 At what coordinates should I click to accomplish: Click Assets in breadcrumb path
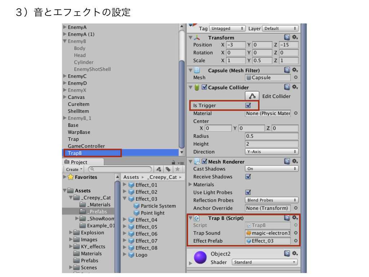click(131, 177)
